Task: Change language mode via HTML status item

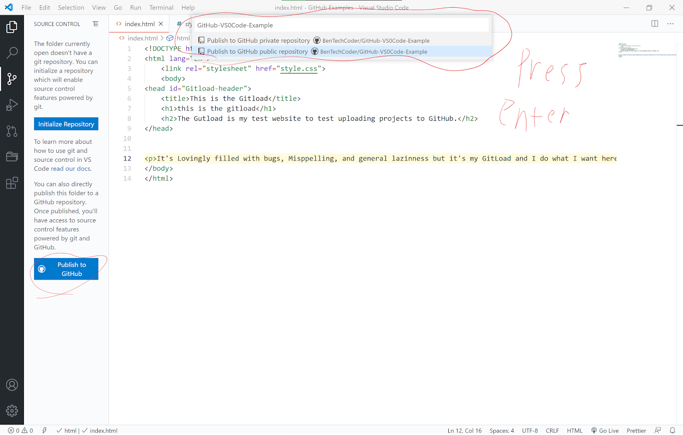Action: 575,430
